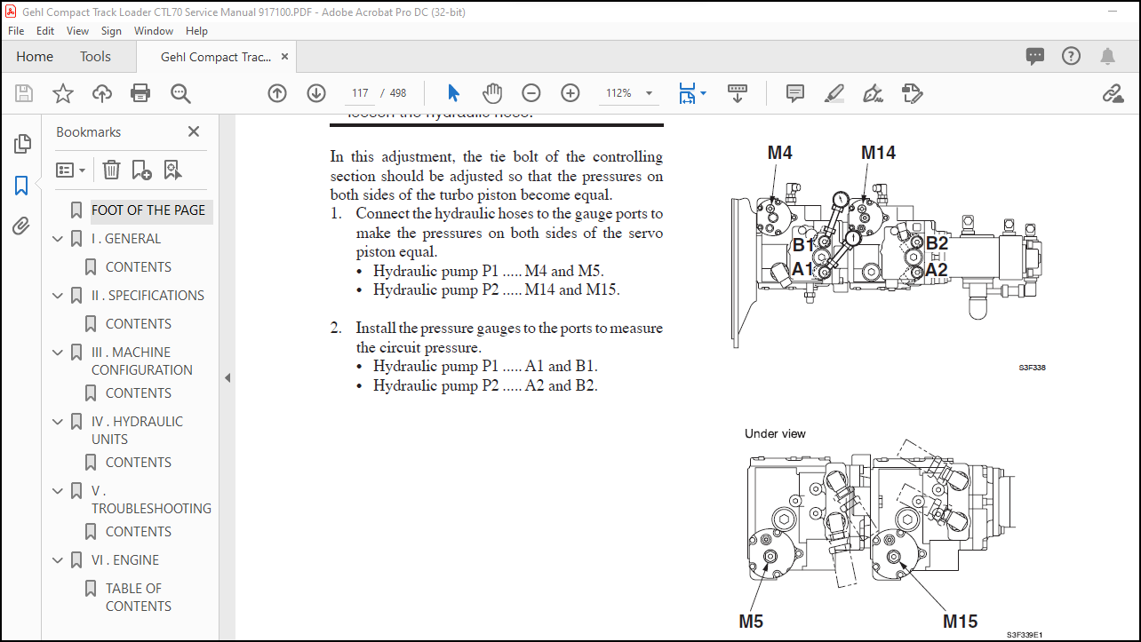The height and width of the screenshot is (642, 1141).
Task: Select the highlight text pen tool
Action: point(834,93)
